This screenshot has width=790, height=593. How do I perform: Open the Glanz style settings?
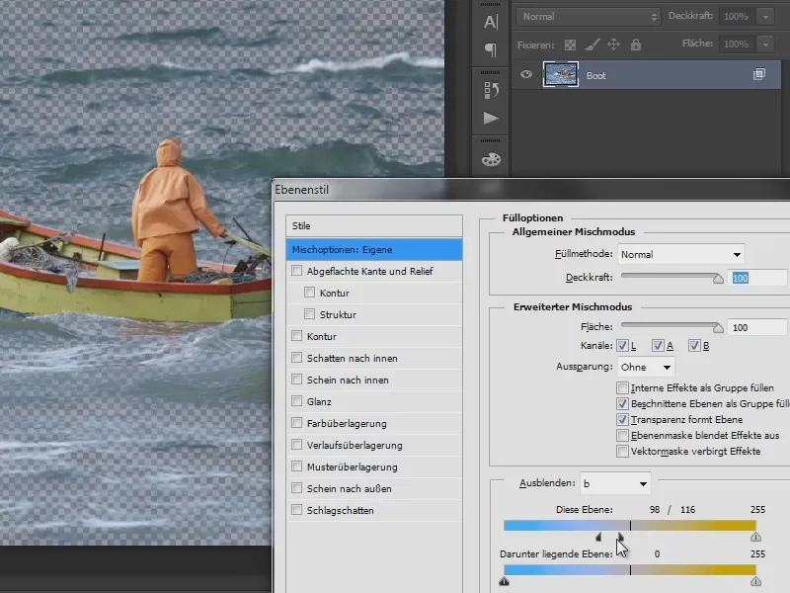point(319,402)
